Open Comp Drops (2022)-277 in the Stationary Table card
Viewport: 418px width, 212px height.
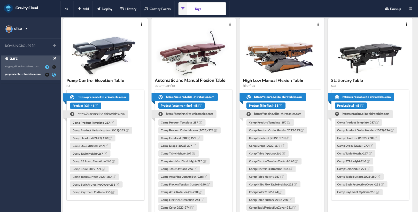(x=355, y=146)
